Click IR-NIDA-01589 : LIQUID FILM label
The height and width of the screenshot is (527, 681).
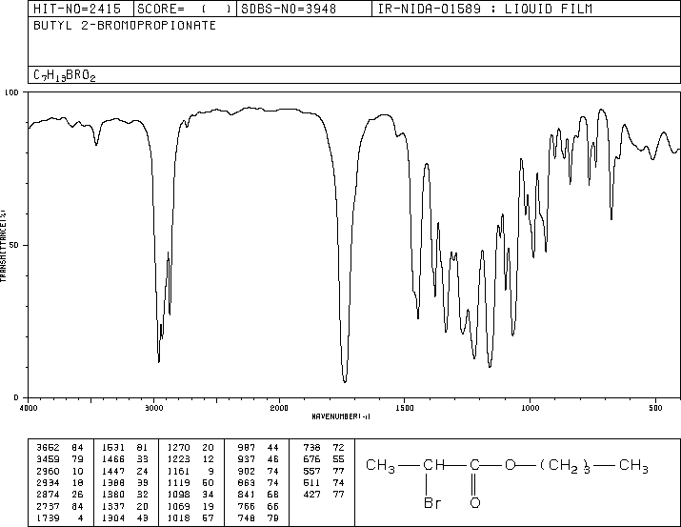[x=485, y=10]
